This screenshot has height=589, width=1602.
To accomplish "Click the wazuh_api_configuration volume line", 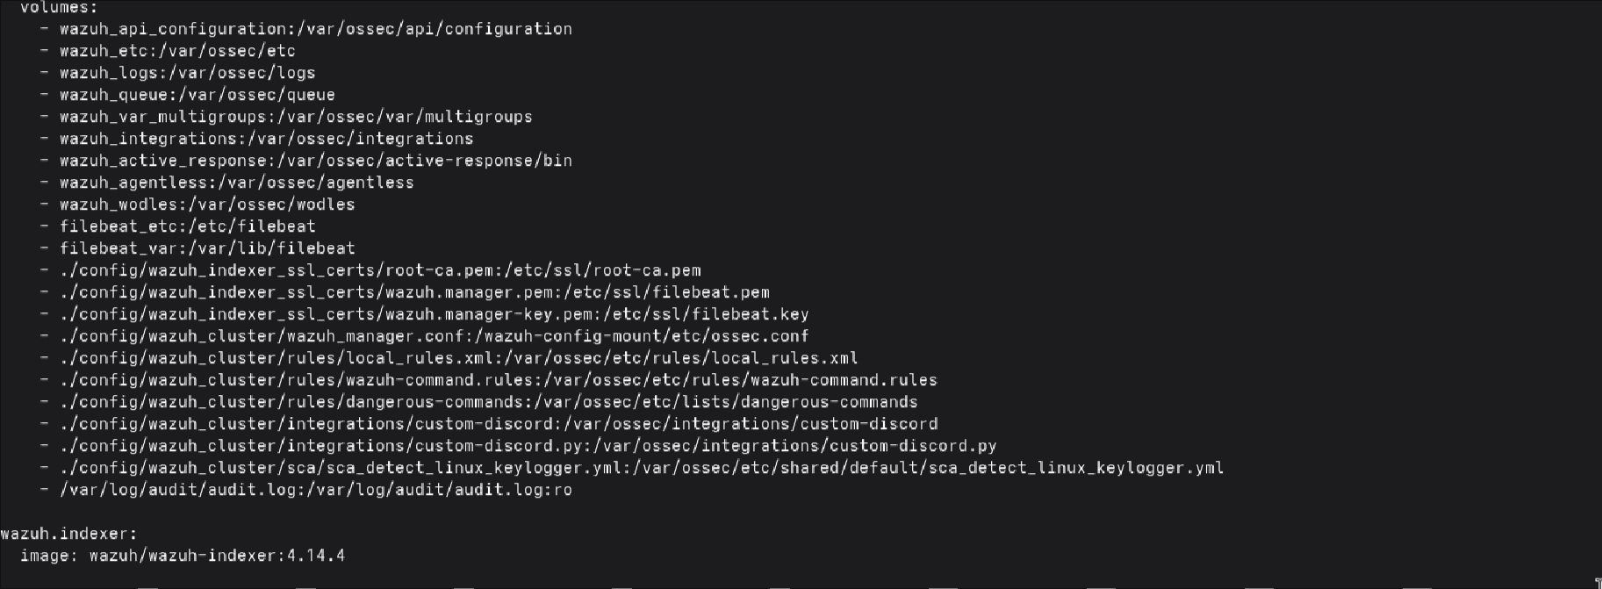I will coord(315,29).
